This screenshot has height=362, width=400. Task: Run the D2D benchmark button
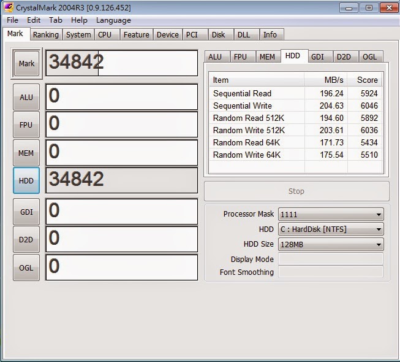click(26, 239)
